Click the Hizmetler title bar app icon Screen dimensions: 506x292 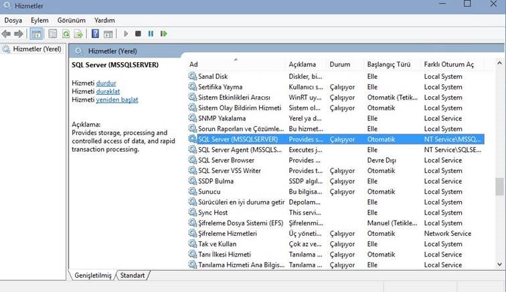click(x=7, y=5)
